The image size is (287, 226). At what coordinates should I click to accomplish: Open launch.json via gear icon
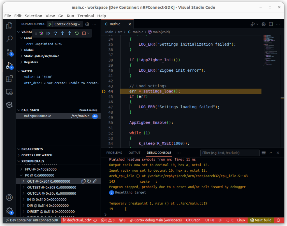click(x=87, y=24)
